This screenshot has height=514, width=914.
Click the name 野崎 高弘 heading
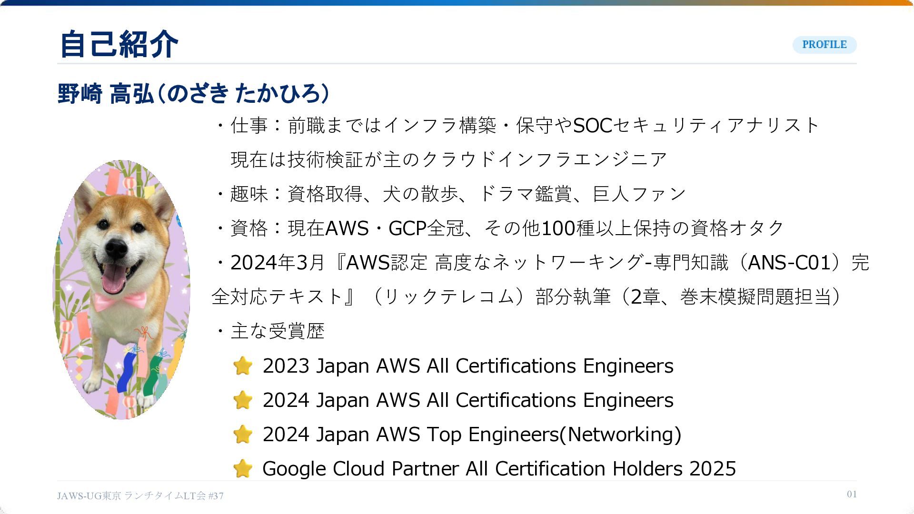pos(194,93)
